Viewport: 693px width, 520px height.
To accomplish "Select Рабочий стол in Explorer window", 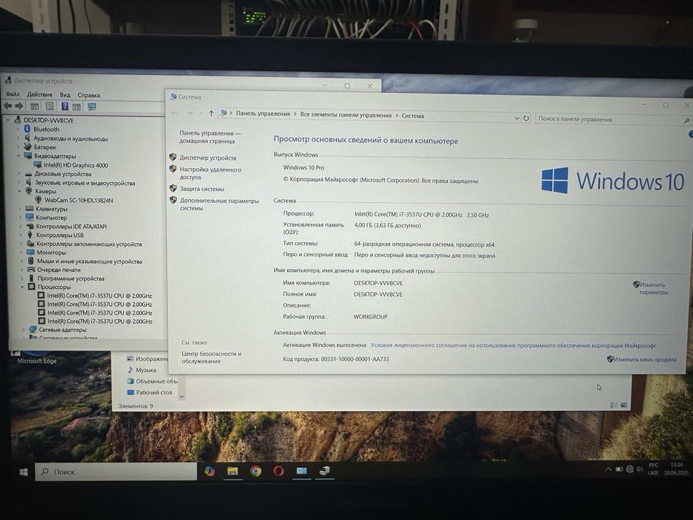I will pyautogui.click(x=154, y=392).
